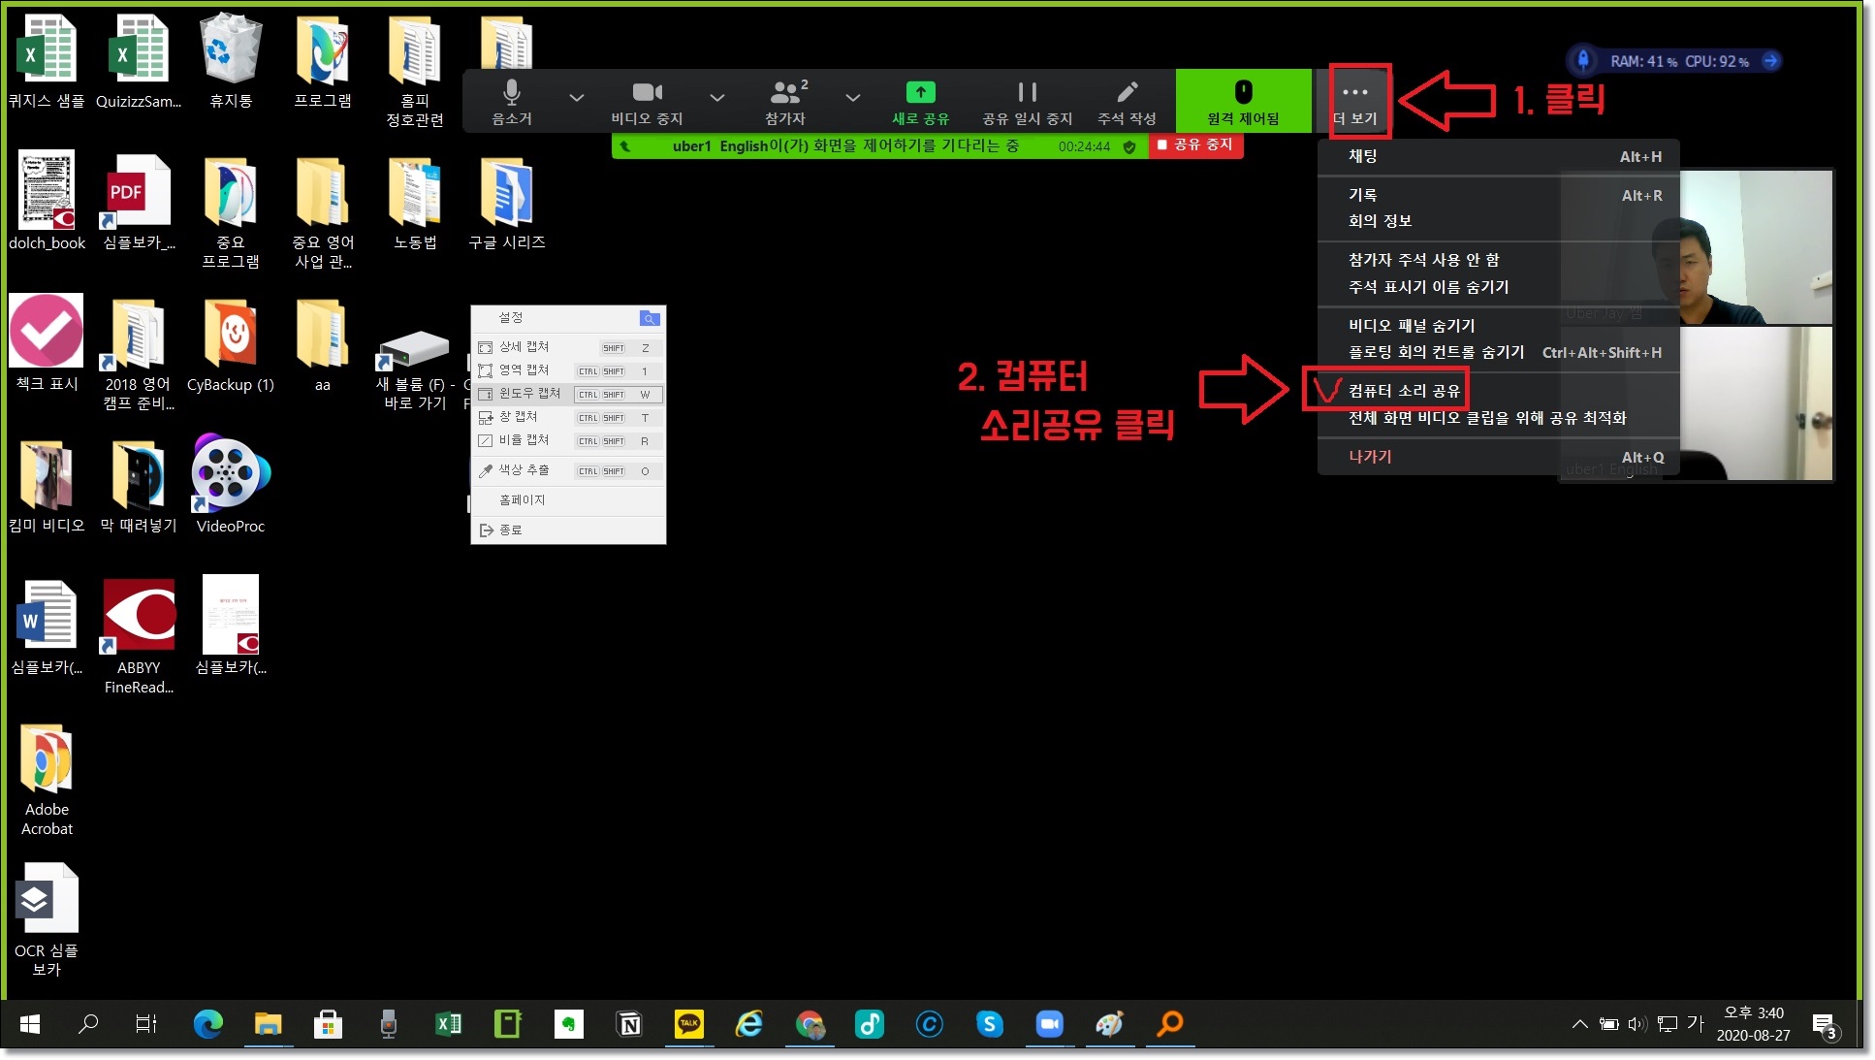Viewport: 1875px width, 1060px height.
Task: Click 종료 to exit capture tool
Action: (x=568, y=530)
